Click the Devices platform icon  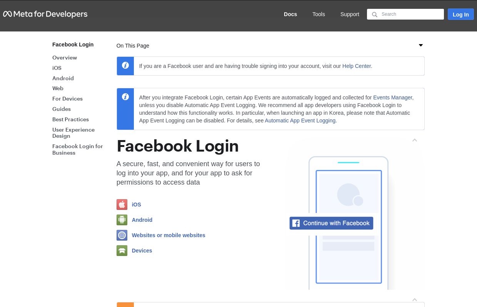pos(122,251)
